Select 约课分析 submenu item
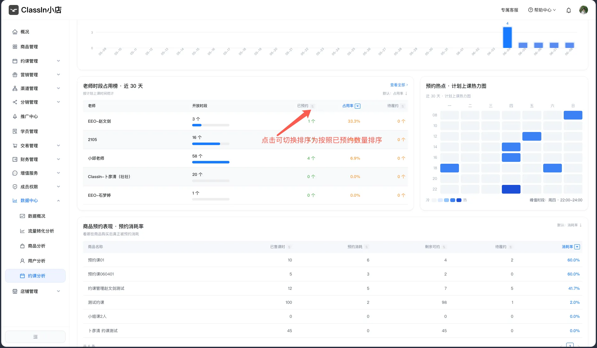The width and height of the screenshot is (597, 348). click(35, 276)
